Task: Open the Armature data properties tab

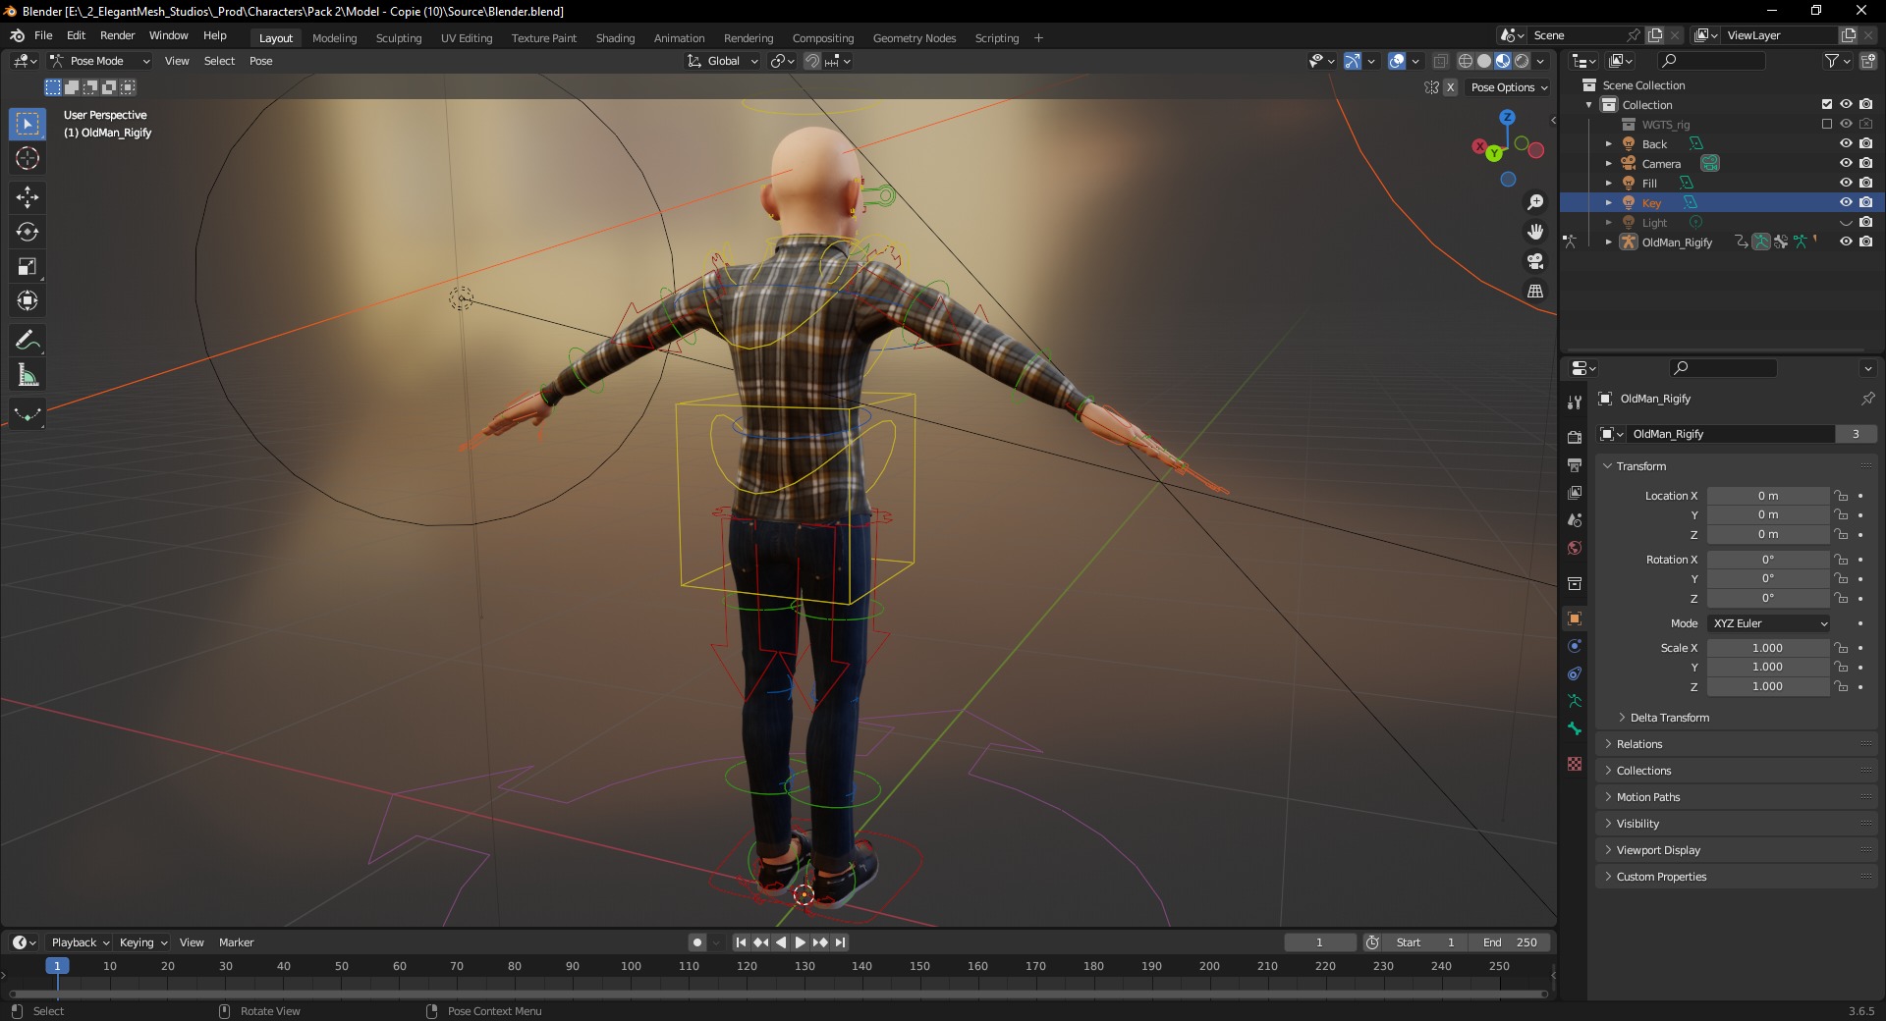Action: [1575, 701]
